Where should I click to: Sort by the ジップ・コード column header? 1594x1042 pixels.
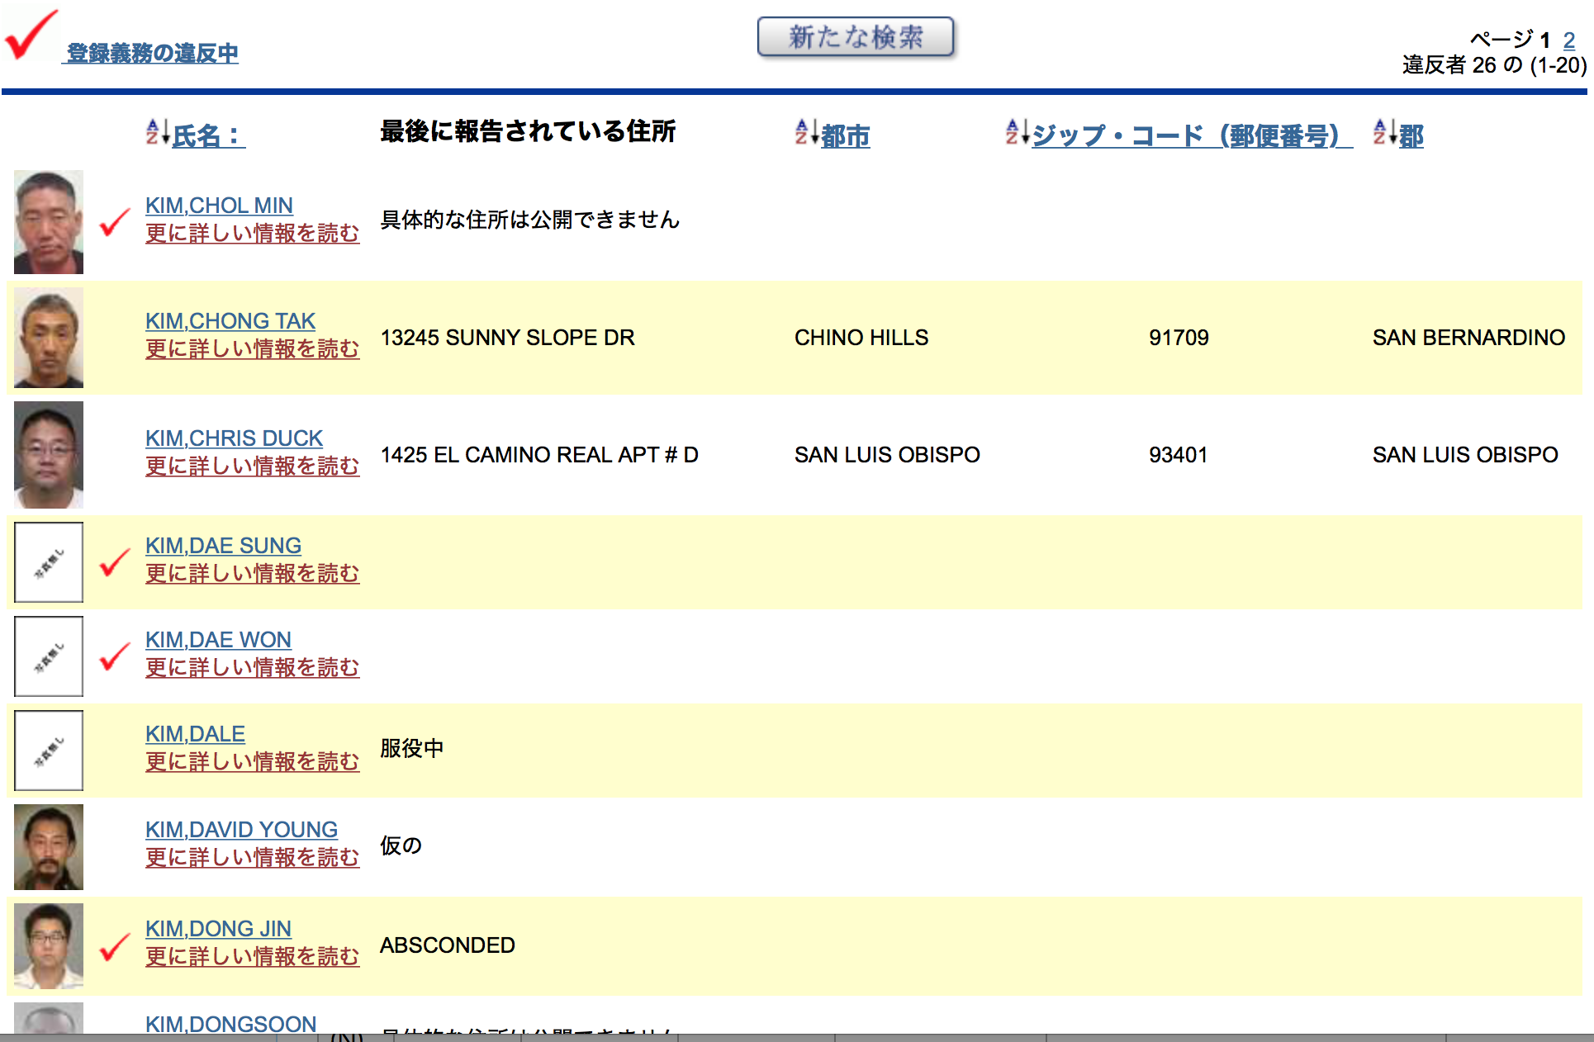tap(1192, 135)
